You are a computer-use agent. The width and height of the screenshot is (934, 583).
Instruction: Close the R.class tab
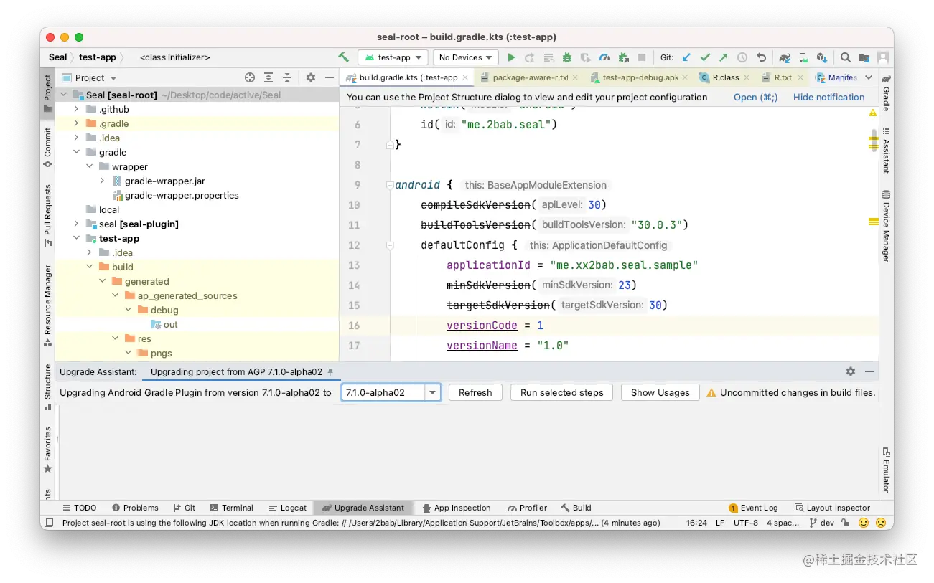click(747, 77)
